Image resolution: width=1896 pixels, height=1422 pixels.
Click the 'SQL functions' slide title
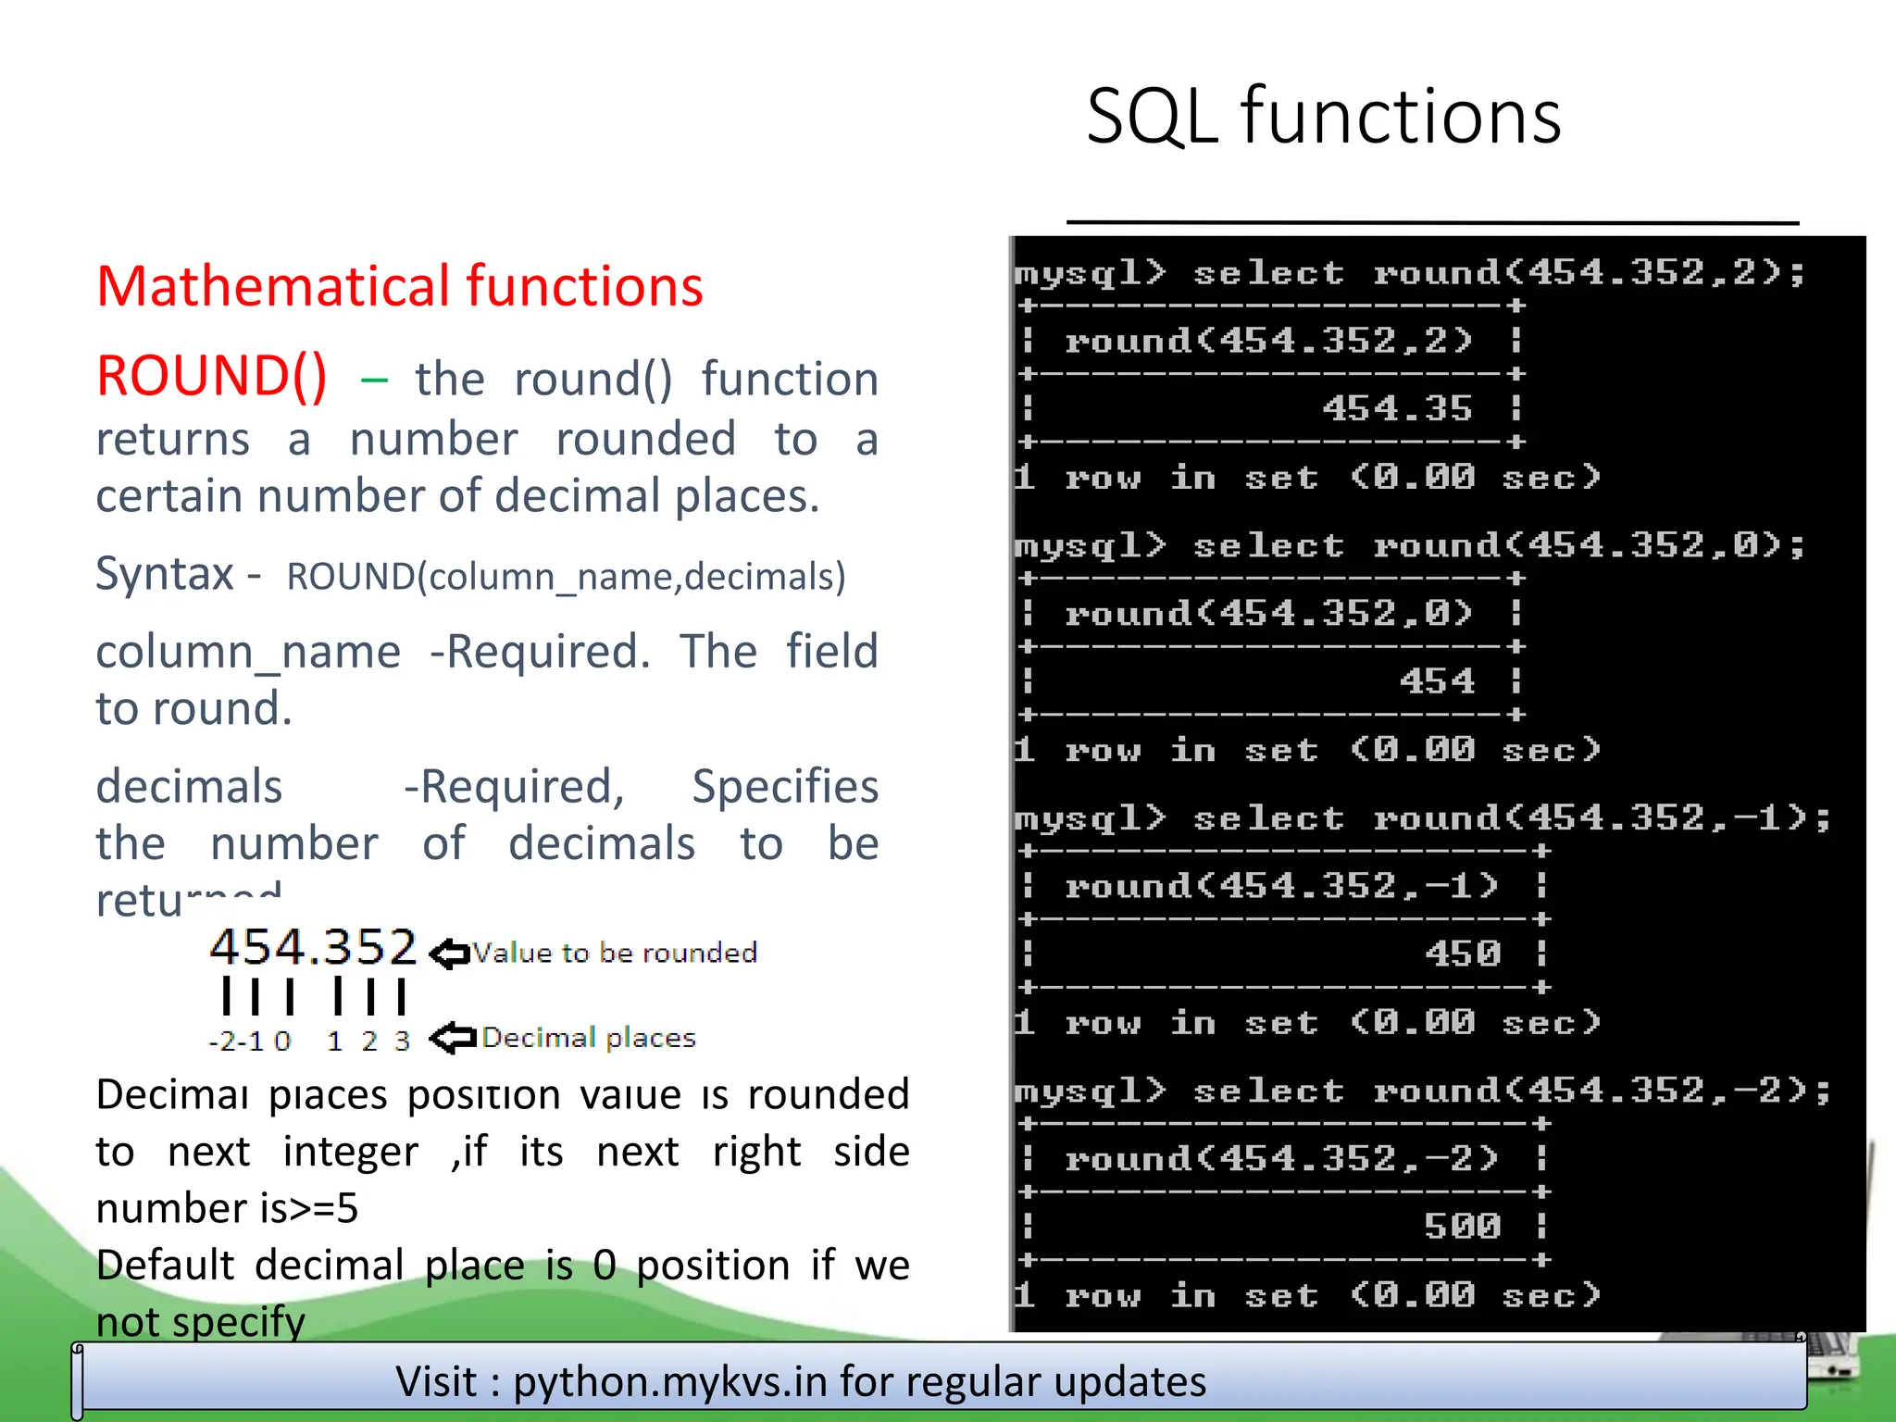click(1323, 117)
